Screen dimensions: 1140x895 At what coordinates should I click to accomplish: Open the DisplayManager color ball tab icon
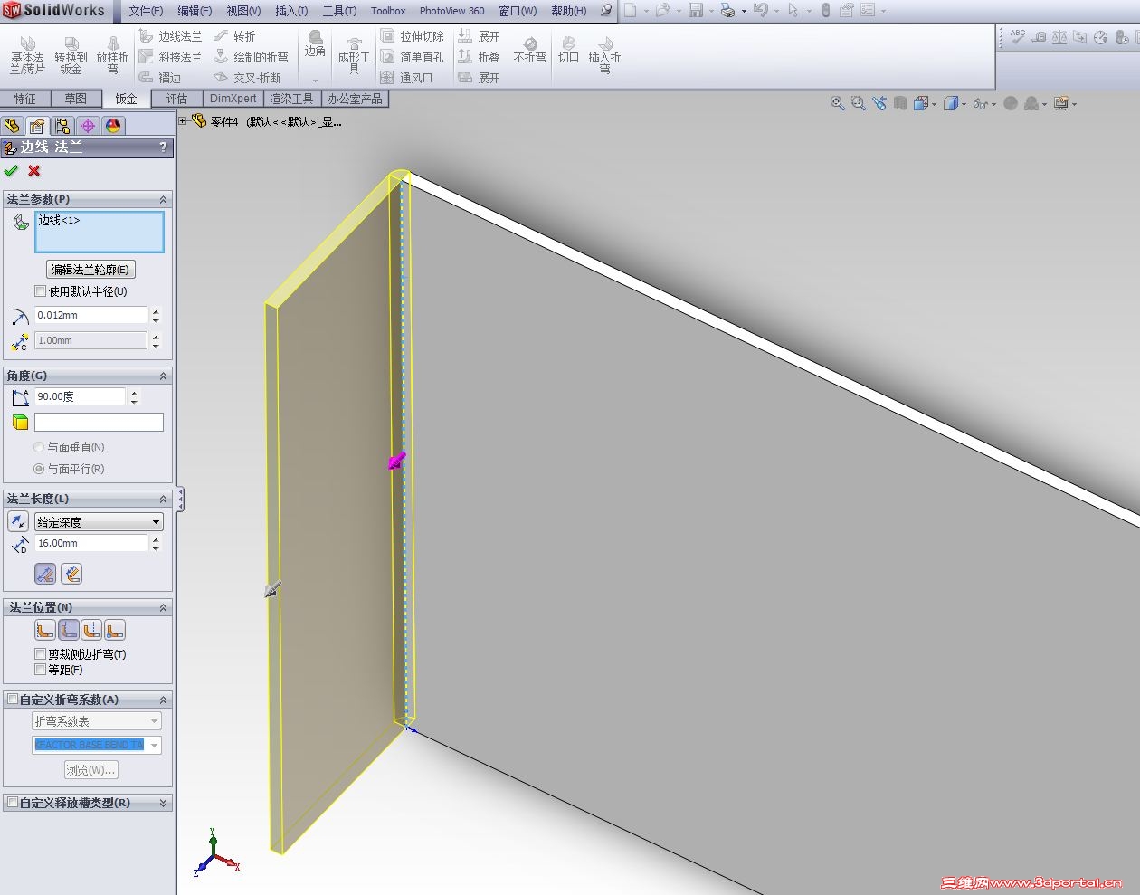click(x=113, y=126)
